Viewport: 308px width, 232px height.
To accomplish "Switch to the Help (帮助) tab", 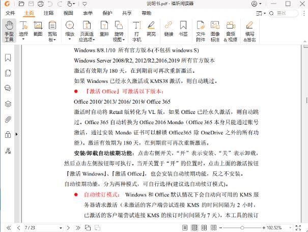I will click(146, 13).
